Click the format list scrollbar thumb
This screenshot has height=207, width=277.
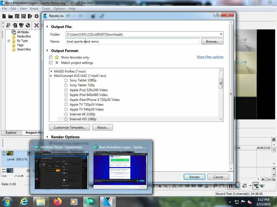221,83
